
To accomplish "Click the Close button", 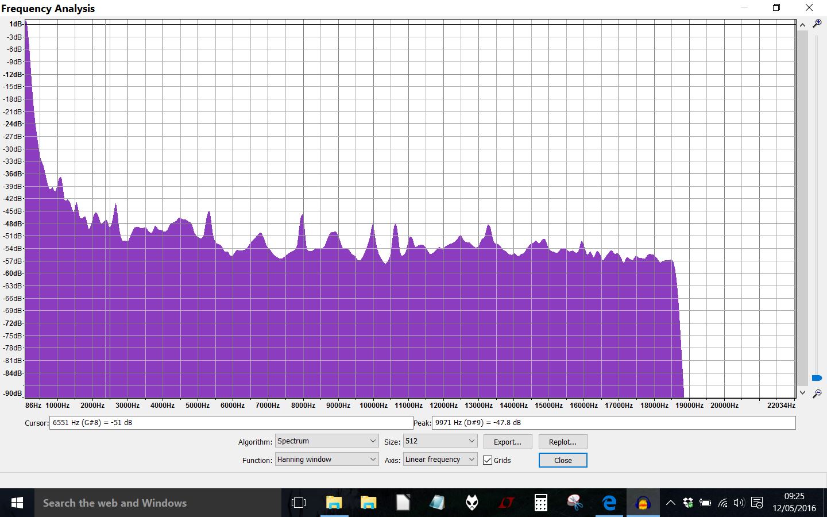I will coord(563,460).
